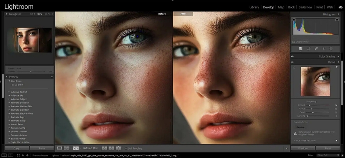Expand Adaptive: Portrait preset group
Screen dimensions: 345x158
[x=9, y=92]
